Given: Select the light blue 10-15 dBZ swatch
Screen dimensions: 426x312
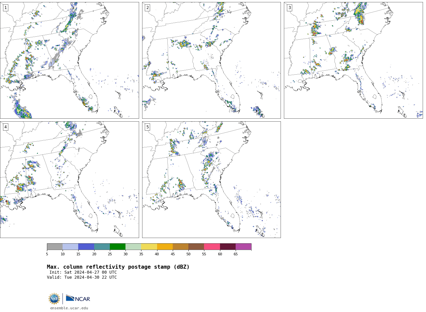Looking at the screenshot, I should tap(71, 247).
